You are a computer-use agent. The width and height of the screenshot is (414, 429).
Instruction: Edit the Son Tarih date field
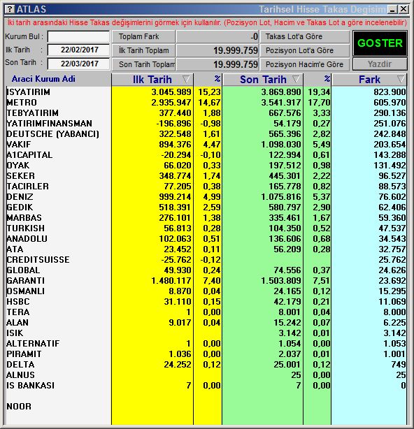click(x=78, y=64)
